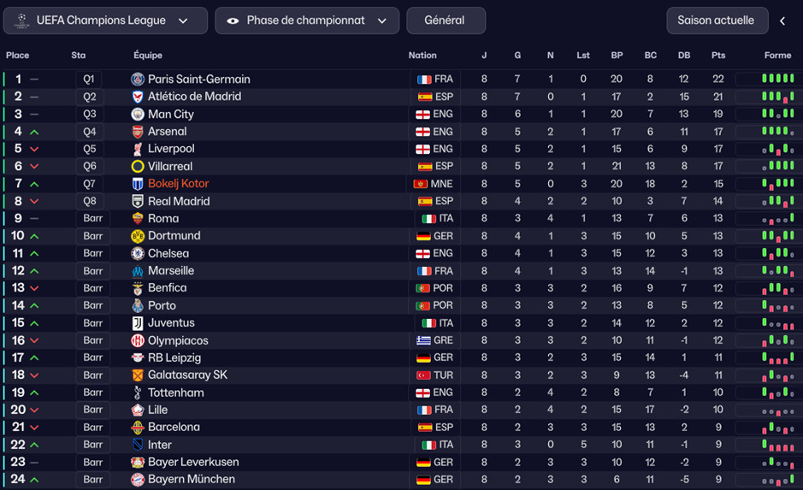Click the Montenegro flag beside Bokelj Kotor
This screenshot has width=803, height=490.
point(421,184)
